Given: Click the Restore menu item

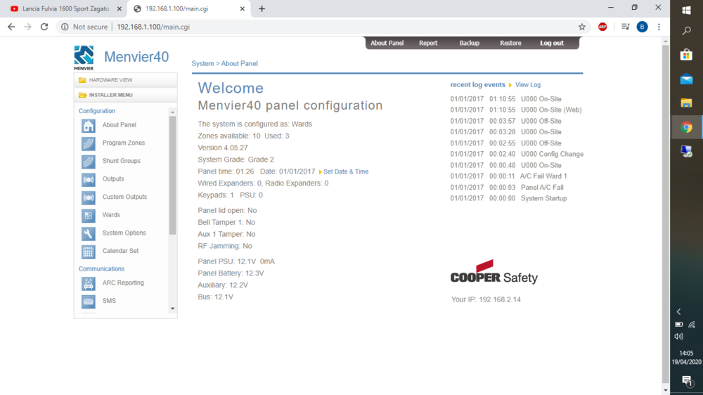Looking at the screenshot, I should pyautogui.click(x=510, y=44).
